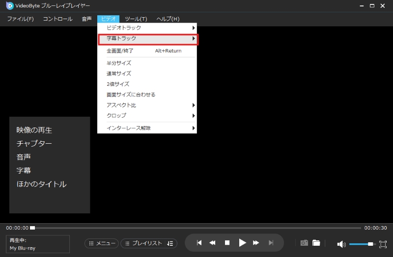Adjust the volume slider

[x=361, y=244]
